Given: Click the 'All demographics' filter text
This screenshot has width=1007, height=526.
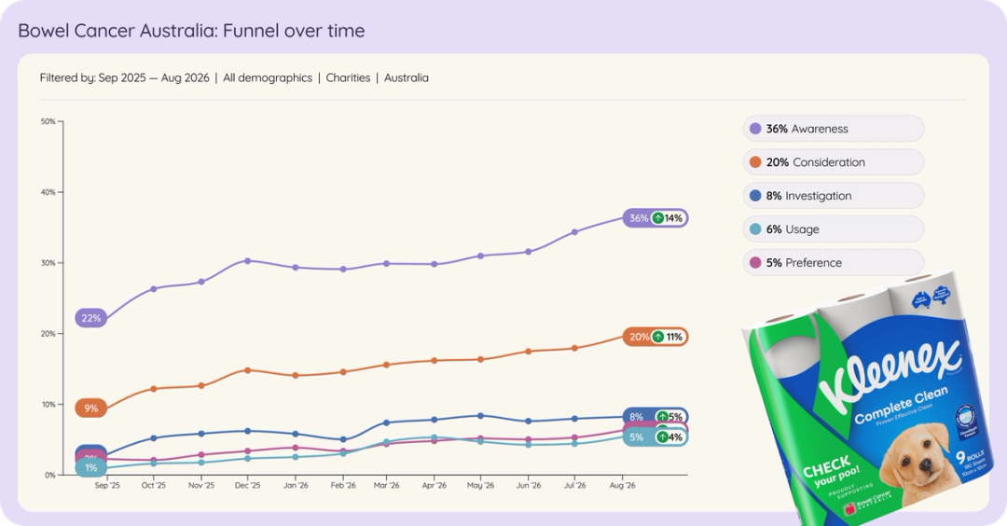Looking at the screenshot, I should [x=268, y=77].
